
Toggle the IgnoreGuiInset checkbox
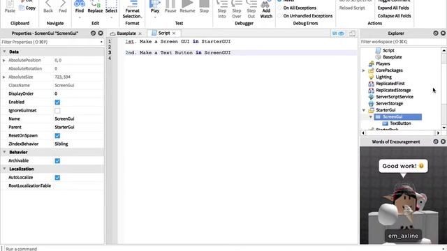click(57, 110)
